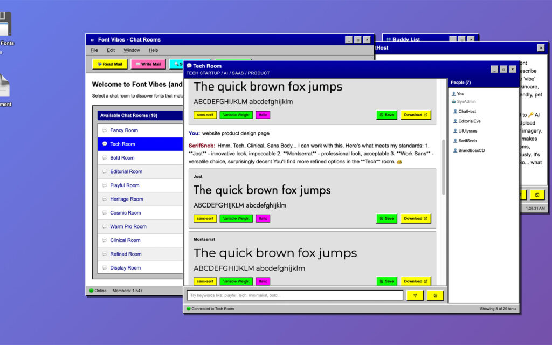Save the Jost font
This screenshot has width=552, height=345.
tap(387, 218)
